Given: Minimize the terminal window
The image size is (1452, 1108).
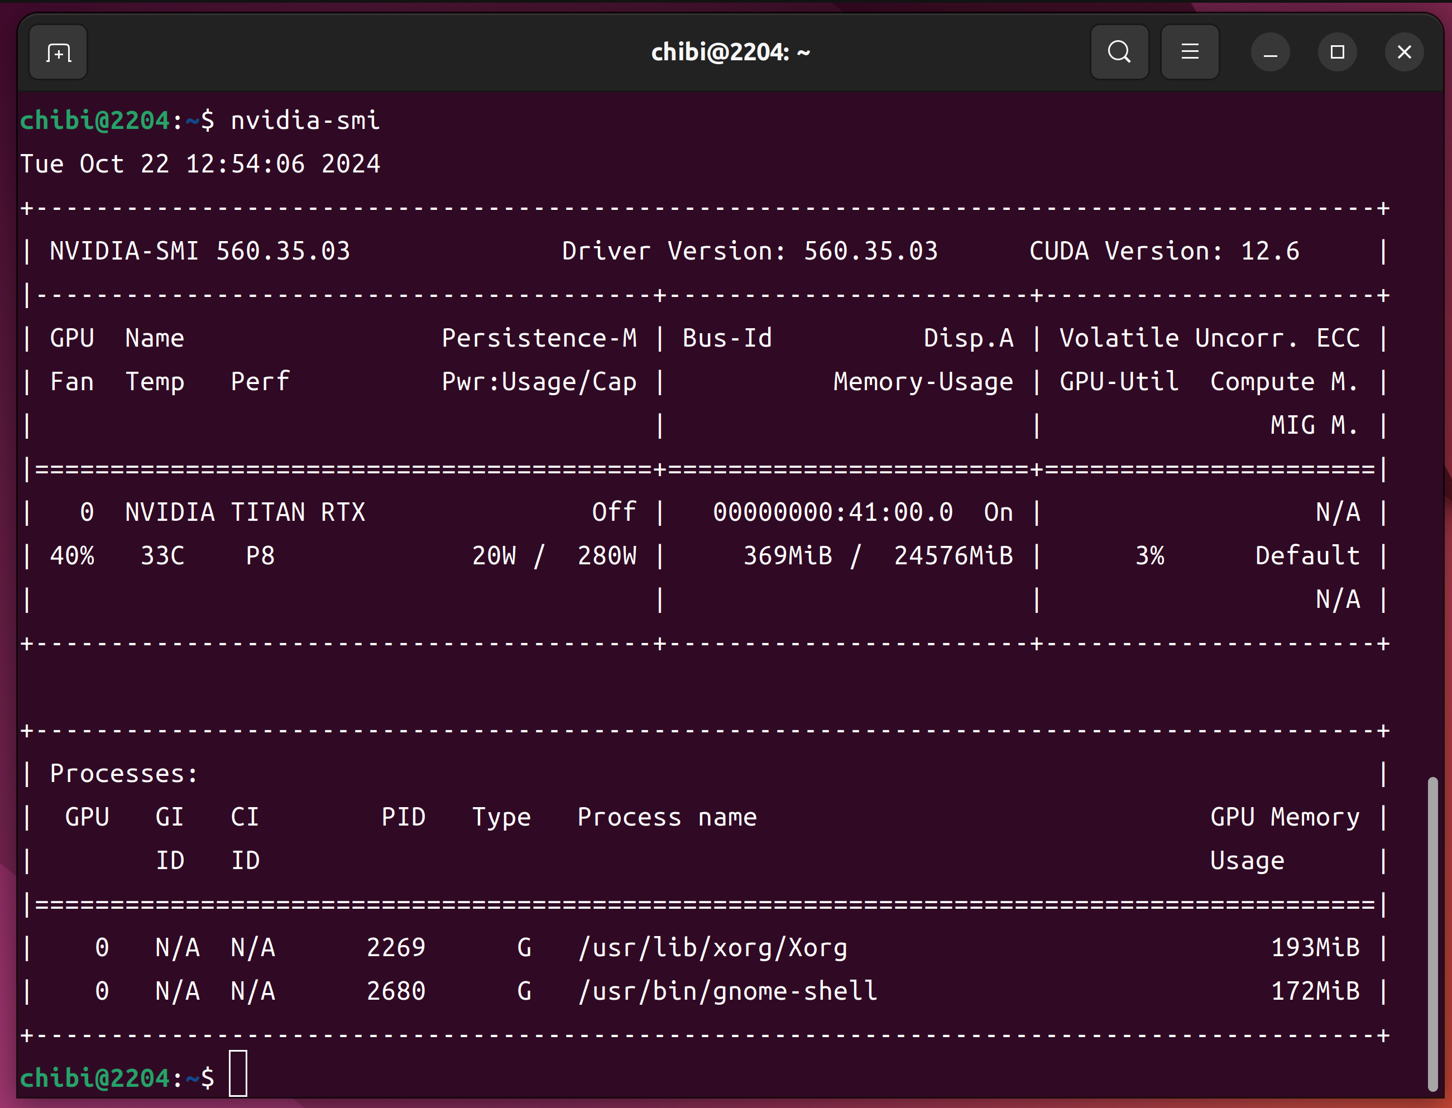Looking at the screenshot, I should tap(1270, 52).
